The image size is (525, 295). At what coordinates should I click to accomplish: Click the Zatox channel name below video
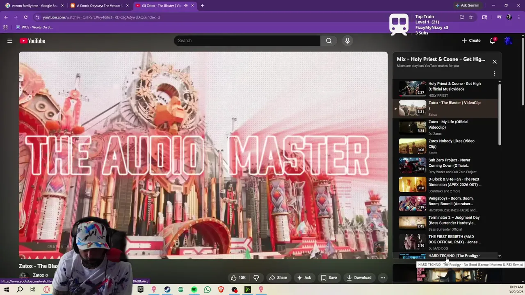point(39,275)
